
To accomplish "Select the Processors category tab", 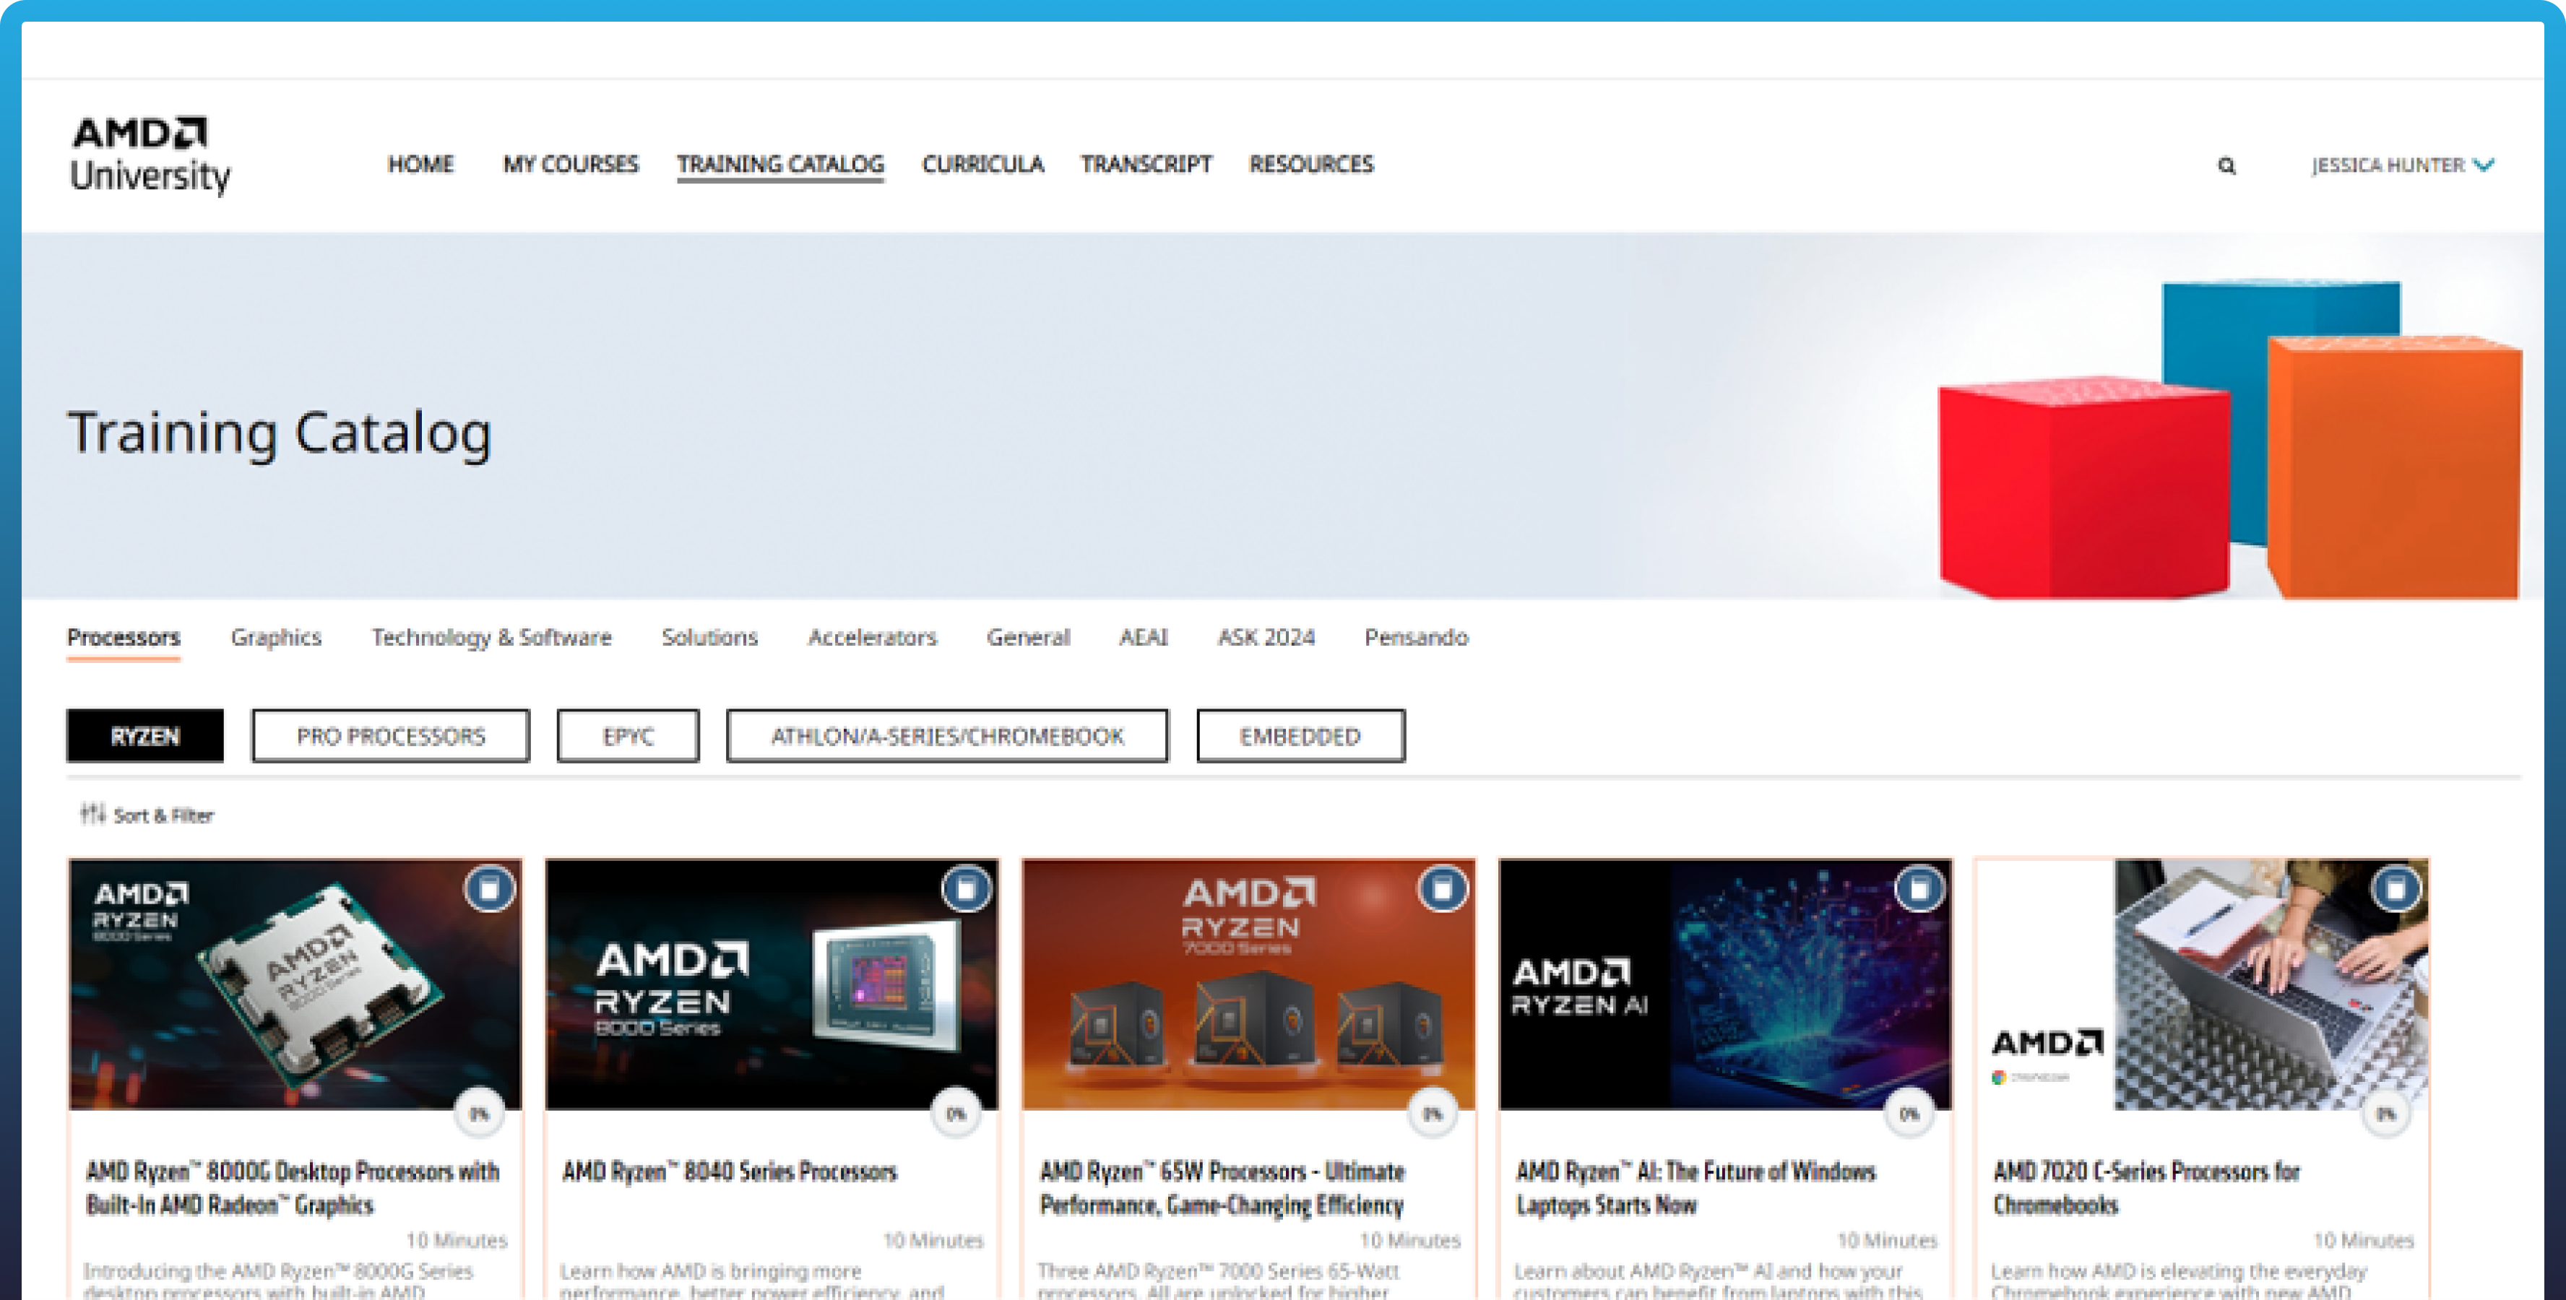I will [124, 638].
